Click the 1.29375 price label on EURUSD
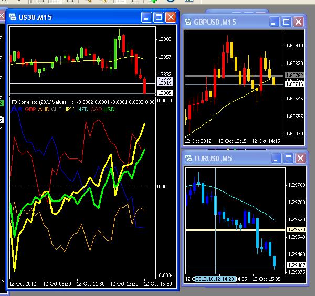The width and height of the screenshot is (315, 296). point(297,272)
